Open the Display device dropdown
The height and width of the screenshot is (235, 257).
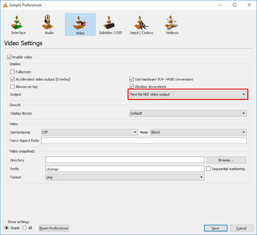(x=188, y=113)
